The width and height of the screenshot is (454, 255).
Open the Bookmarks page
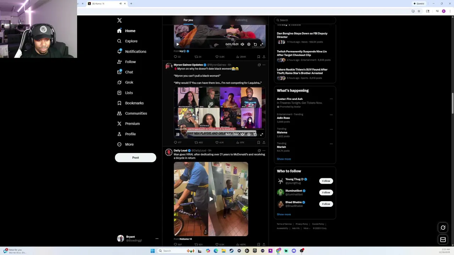click(131, 103)
